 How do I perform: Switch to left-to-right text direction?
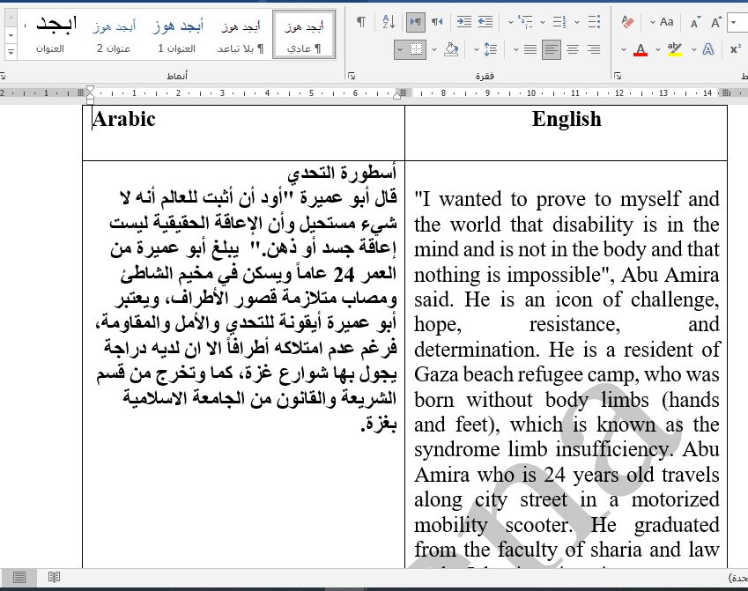point(416,22)
